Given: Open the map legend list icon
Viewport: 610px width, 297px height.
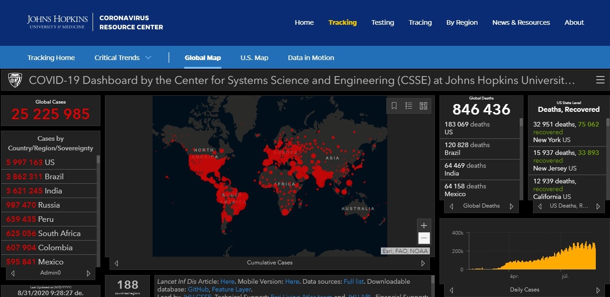Looking at the screenshot, I should click(x=409, y=106).
